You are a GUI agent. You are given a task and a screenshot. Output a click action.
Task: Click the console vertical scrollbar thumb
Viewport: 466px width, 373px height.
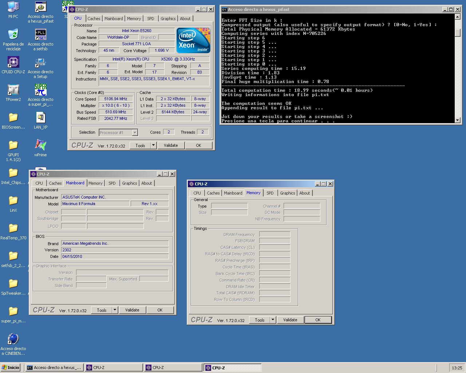458,32
